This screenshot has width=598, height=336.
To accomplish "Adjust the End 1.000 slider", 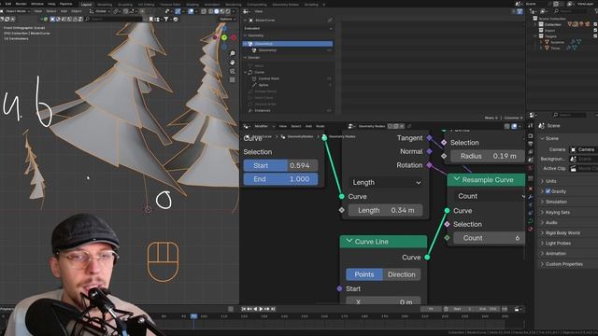I will [x=280, y=179].
